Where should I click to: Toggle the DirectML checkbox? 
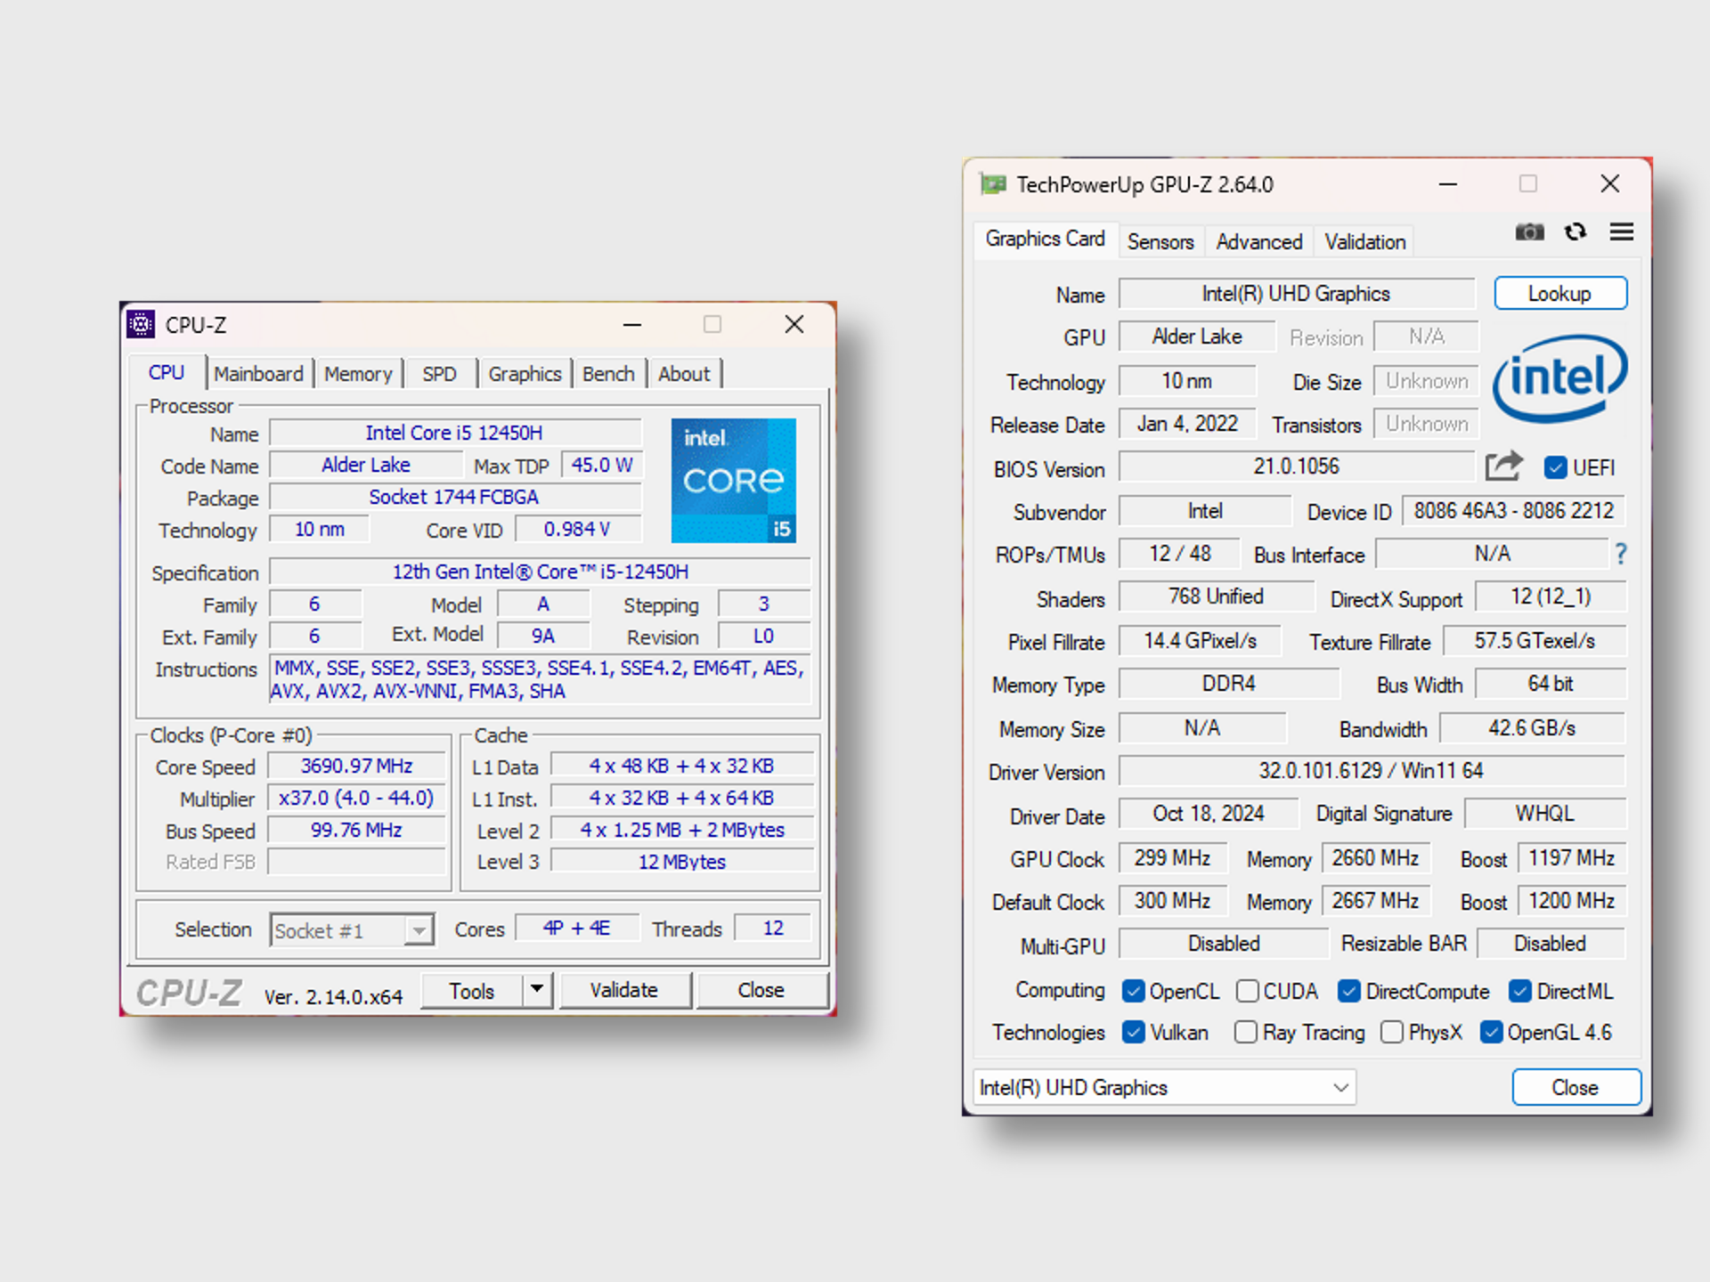pyautogui.click(x=1520, y=991)
